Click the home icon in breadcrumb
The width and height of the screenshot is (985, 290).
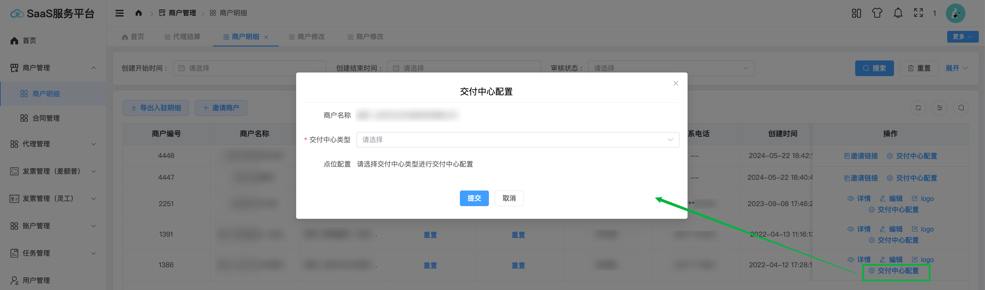(138, 13)
